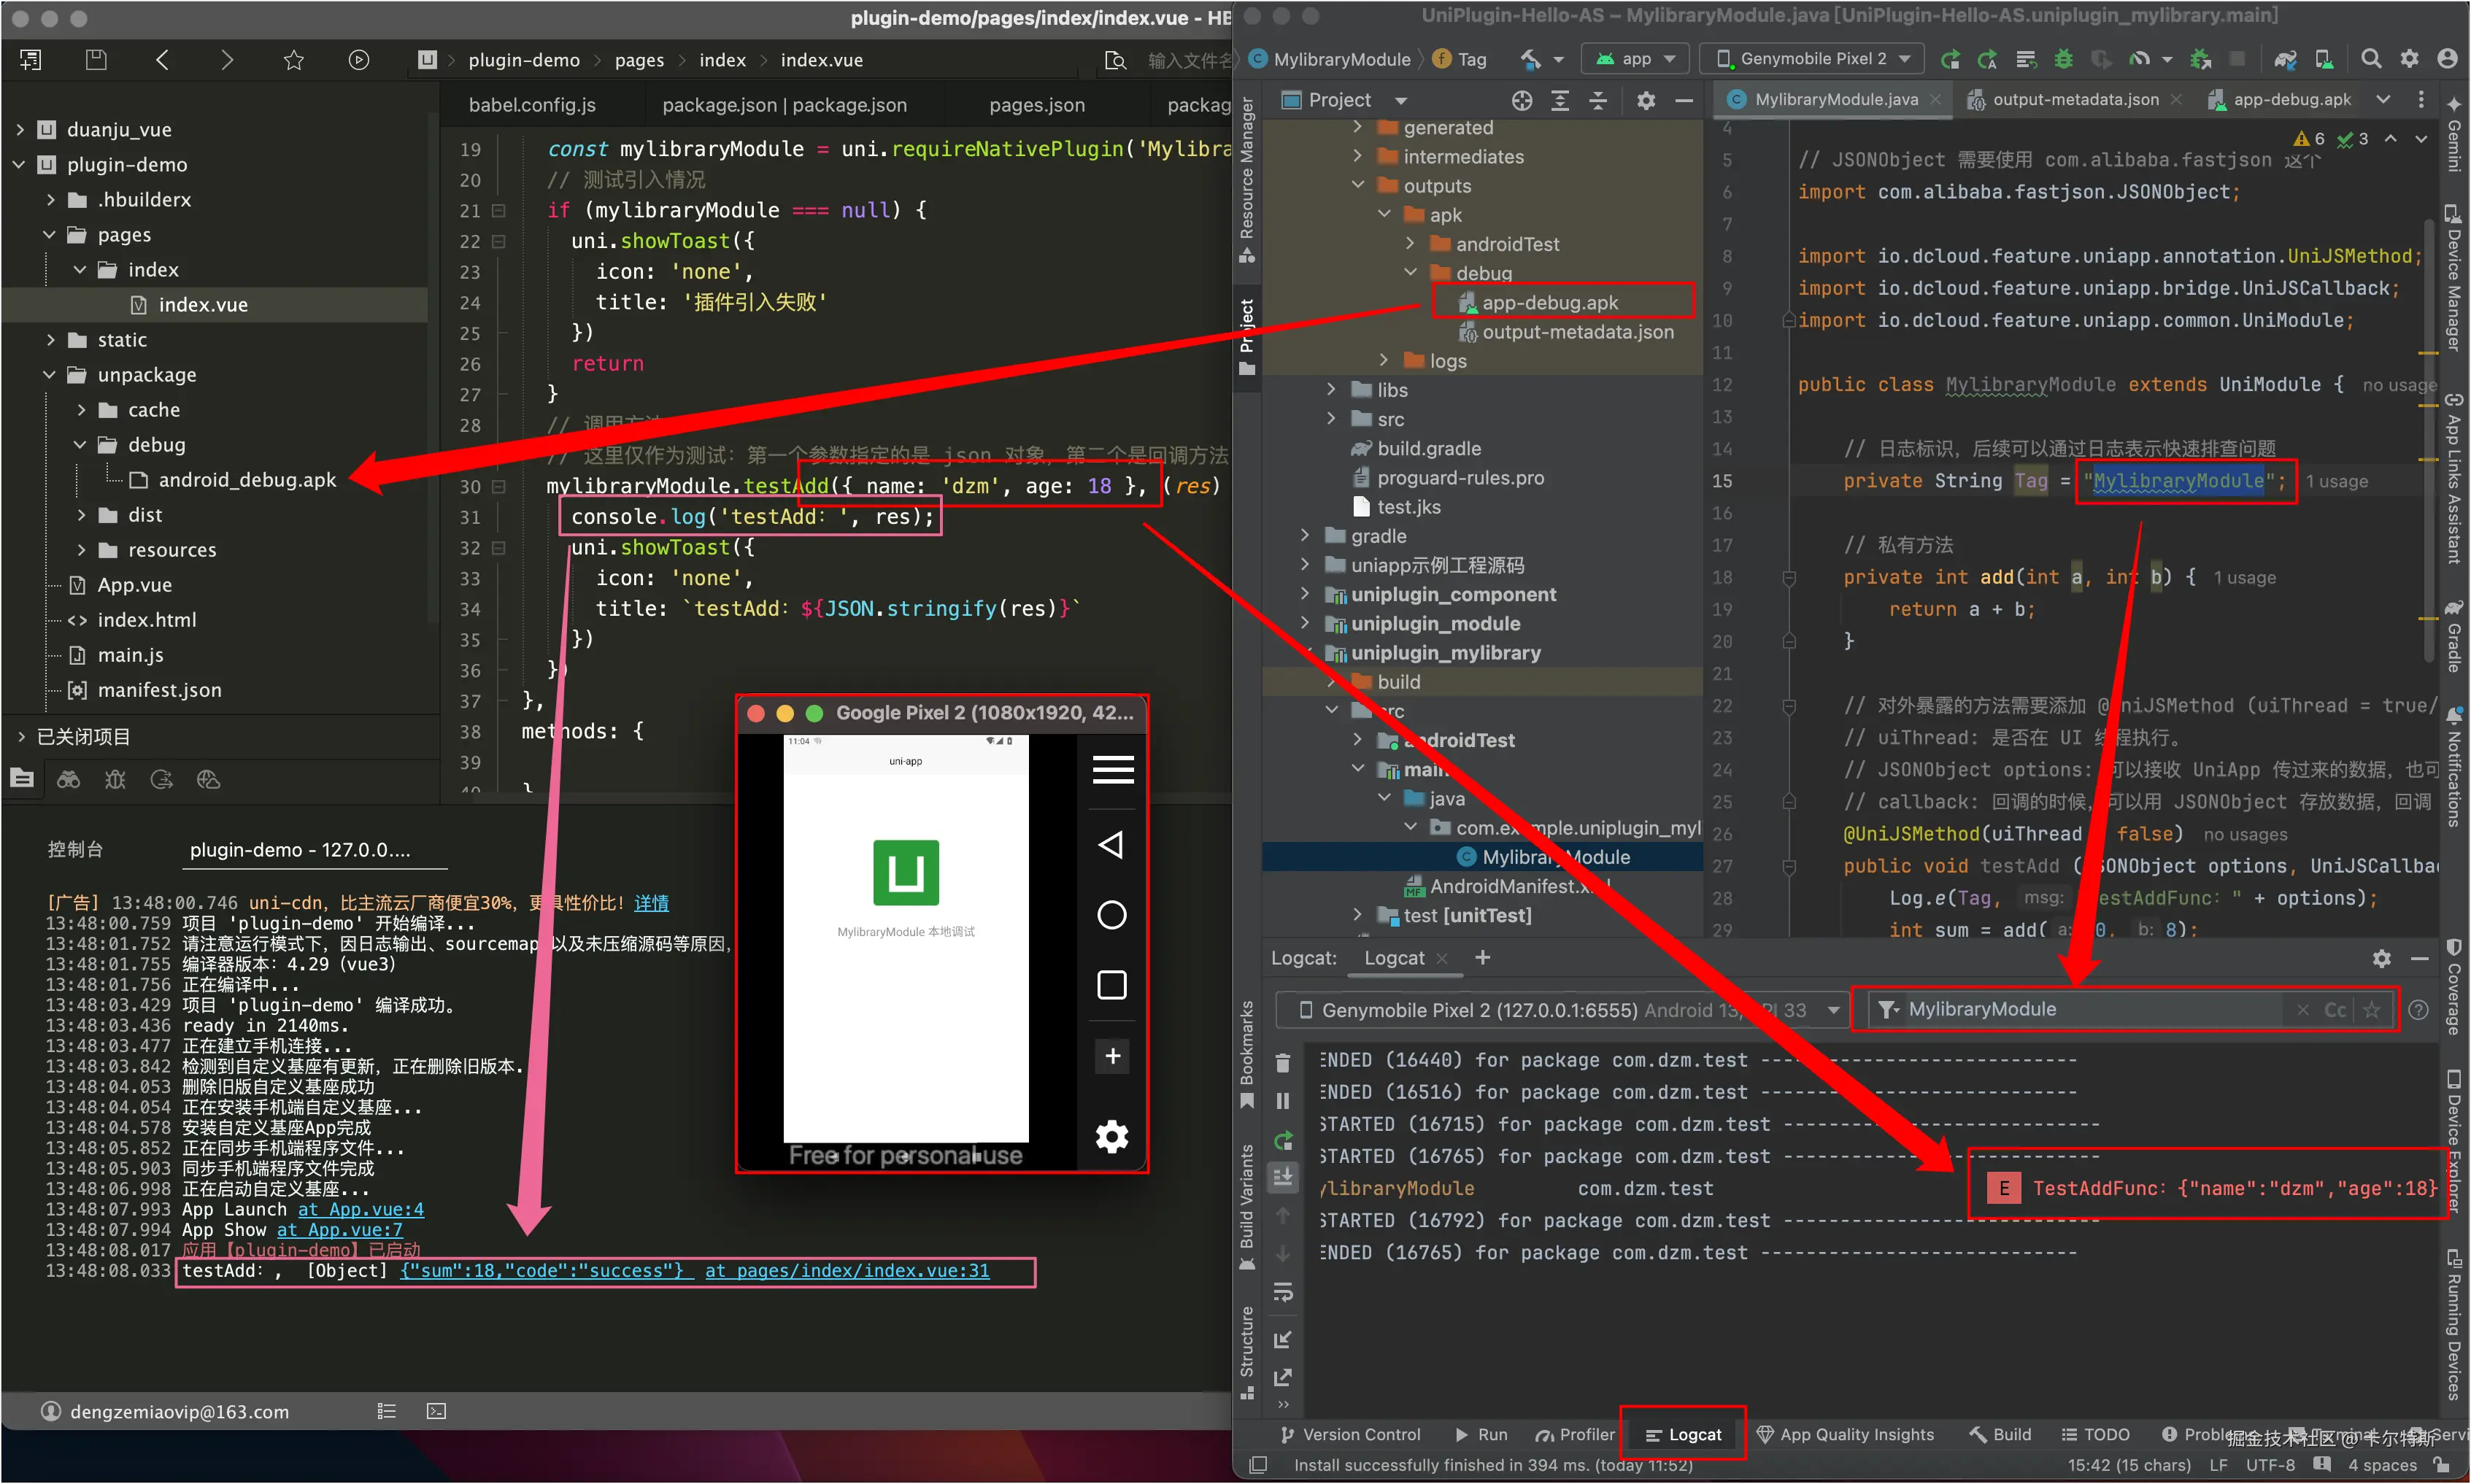Click the HBuilderX bookmark star icon
This screenshot has width=2471, height=1484.
tap(293, 60)
